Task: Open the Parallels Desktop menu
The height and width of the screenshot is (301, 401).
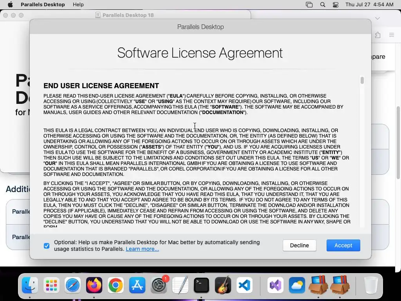Action: tap(43, 4)
